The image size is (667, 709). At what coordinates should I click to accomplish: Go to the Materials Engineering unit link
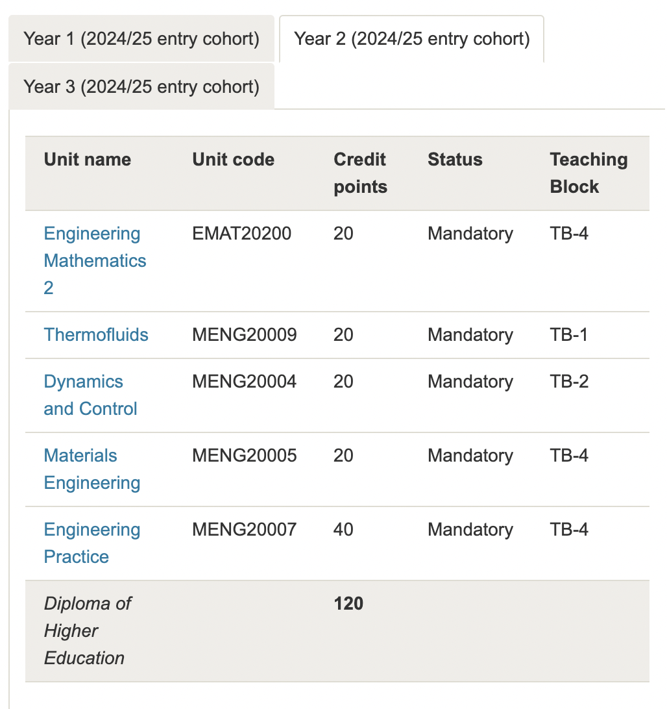91,469
